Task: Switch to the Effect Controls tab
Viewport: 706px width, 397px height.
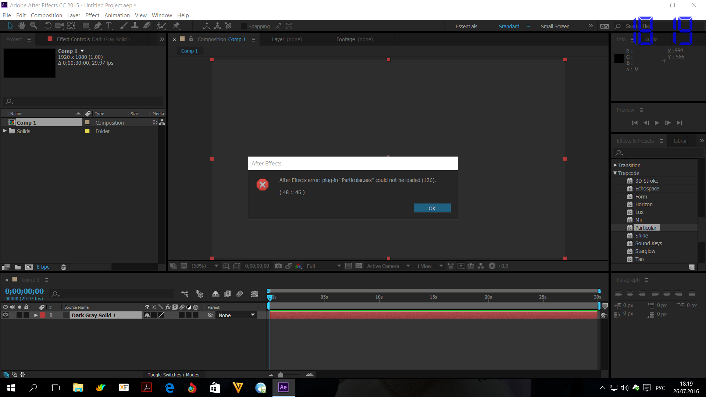Action: (x=94, y=39)
